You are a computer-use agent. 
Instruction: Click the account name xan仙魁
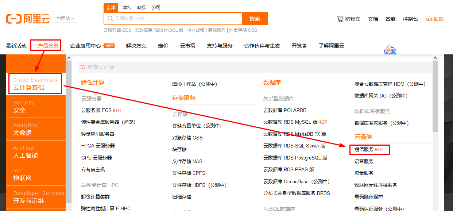[434, 19]
